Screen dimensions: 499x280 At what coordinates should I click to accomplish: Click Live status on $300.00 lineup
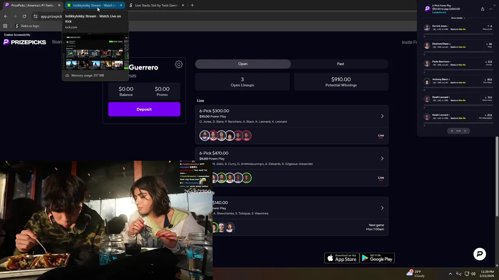point(381,136)
